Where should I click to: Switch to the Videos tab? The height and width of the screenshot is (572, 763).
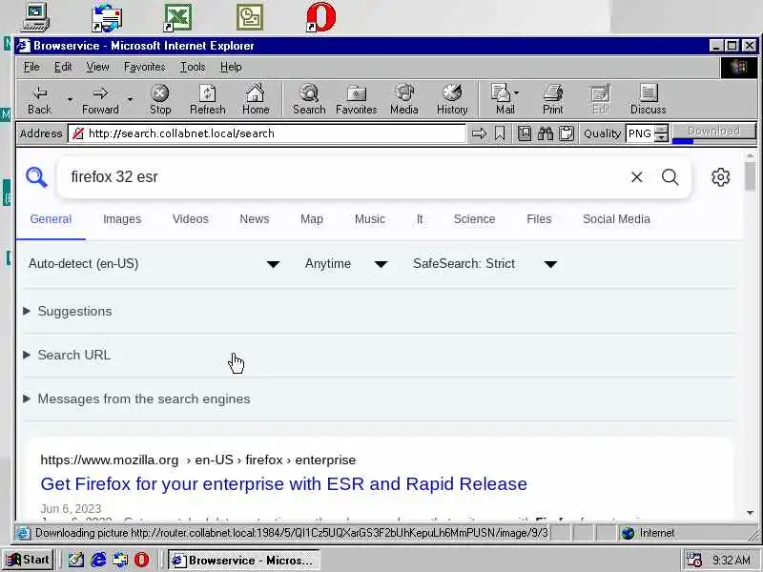point(190,219)
